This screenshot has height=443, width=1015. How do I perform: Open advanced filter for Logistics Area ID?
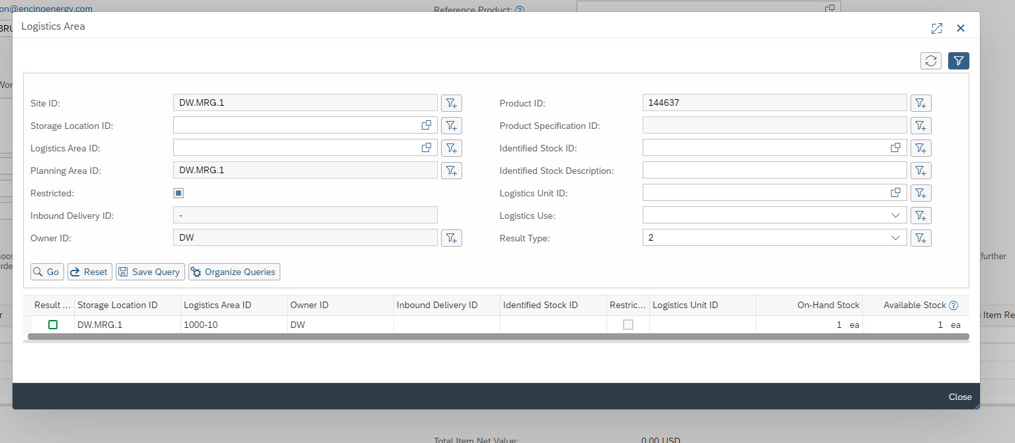point(452,148)
